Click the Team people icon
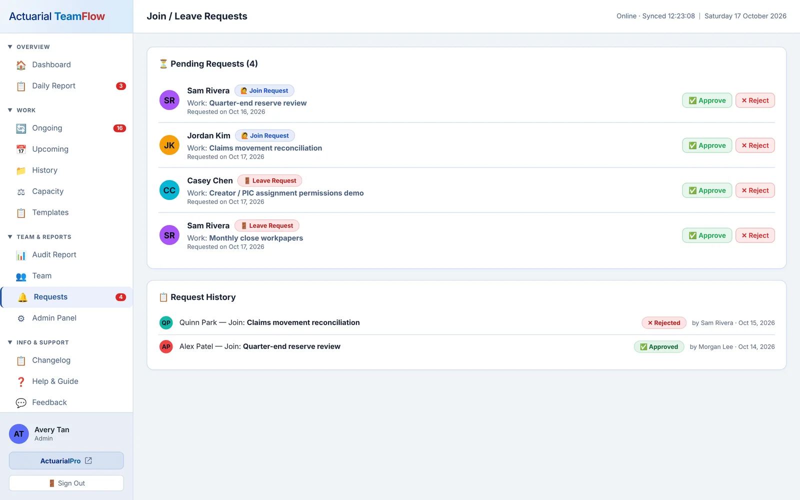This screenshot has width=800, height=500. point(21,276)
